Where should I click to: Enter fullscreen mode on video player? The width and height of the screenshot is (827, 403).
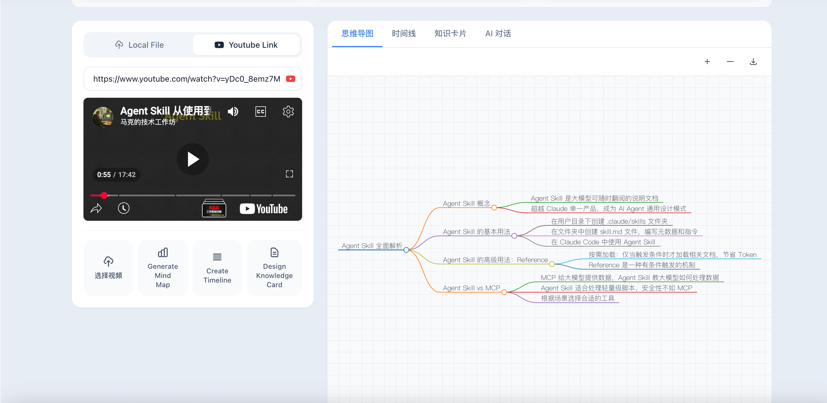pos(289,174)
